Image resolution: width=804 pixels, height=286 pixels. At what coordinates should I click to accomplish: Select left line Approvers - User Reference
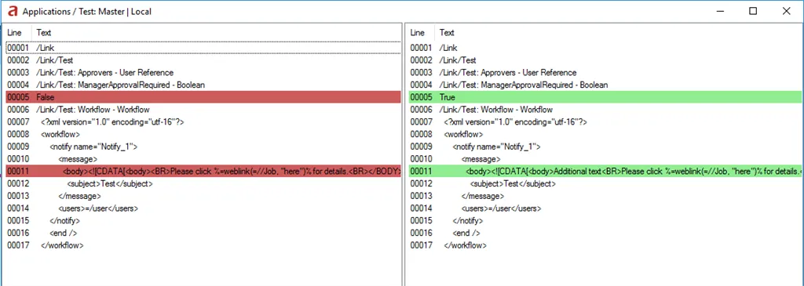coord(203,73)
